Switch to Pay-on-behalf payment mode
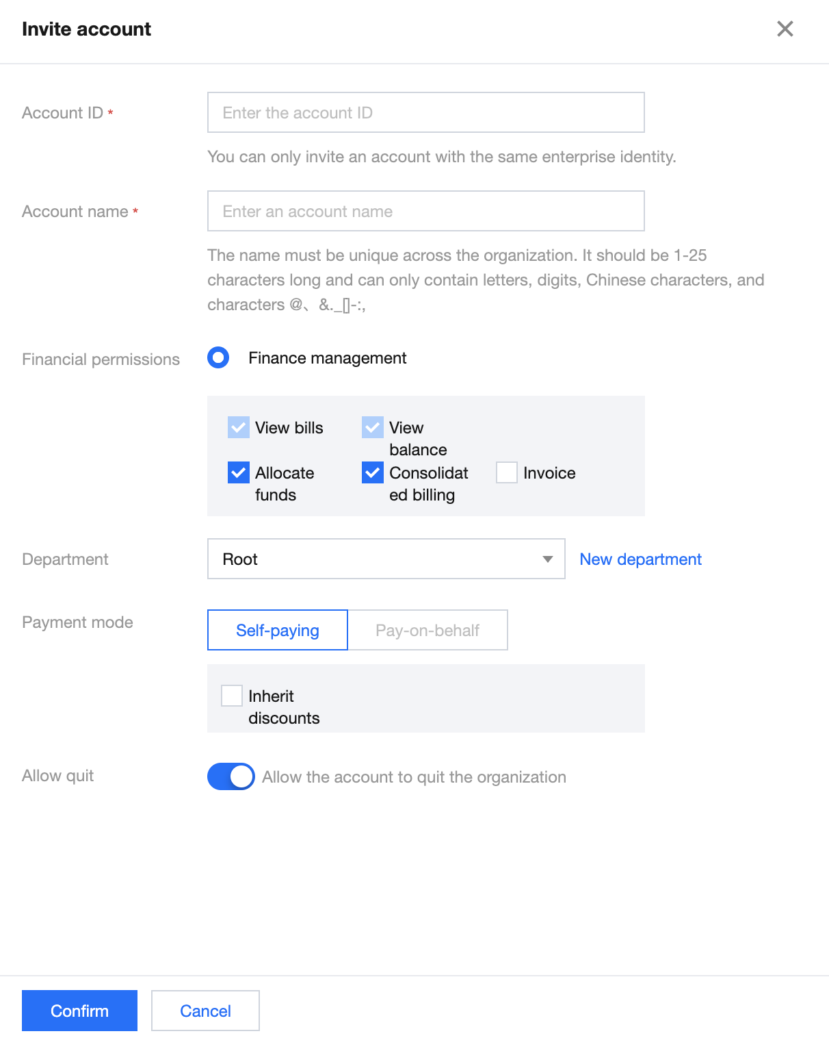829x1038 pixels. click(x=427, y=630)
